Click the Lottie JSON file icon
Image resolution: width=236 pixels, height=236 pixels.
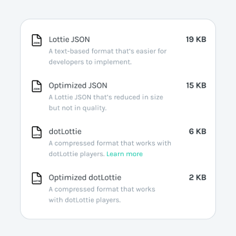point(37,40)
